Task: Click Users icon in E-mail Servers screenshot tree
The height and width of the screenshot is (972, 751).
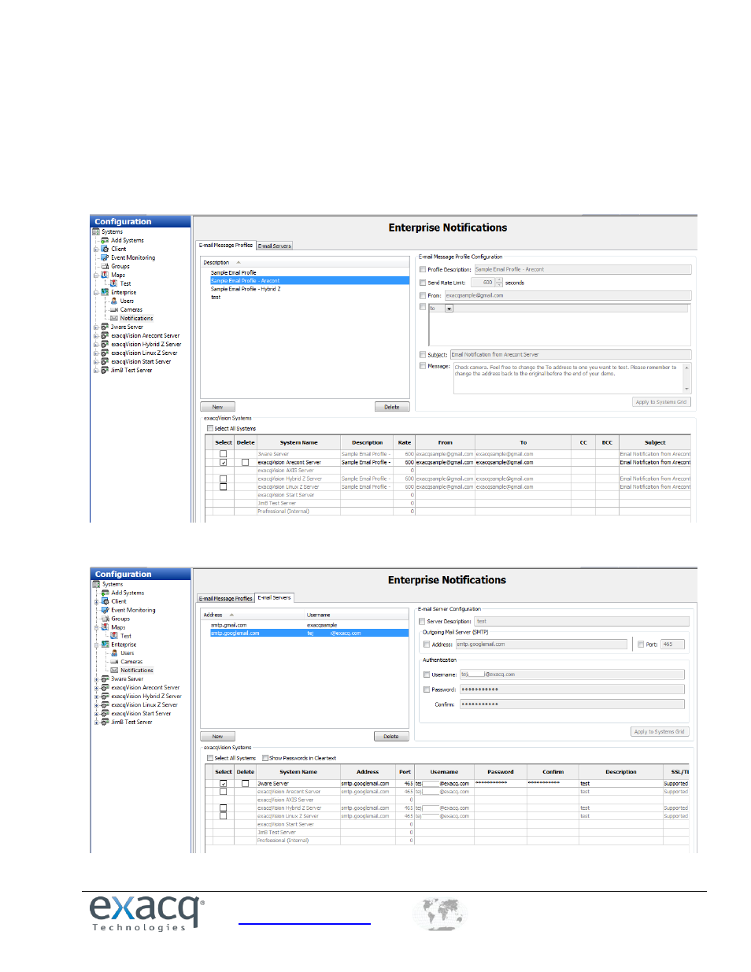Action: pyautogui.click(x=114, y=652)
